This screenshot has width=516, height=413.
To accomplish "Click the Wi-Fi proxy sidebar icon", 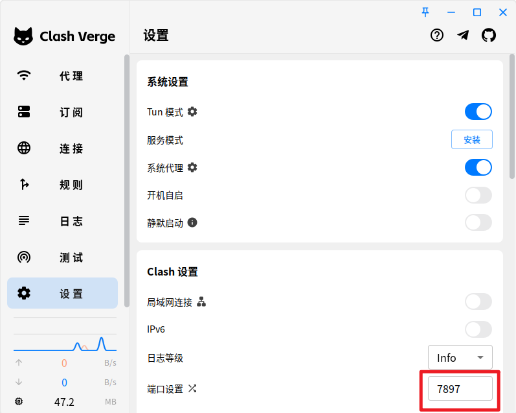I will click(x=24, y=75).
